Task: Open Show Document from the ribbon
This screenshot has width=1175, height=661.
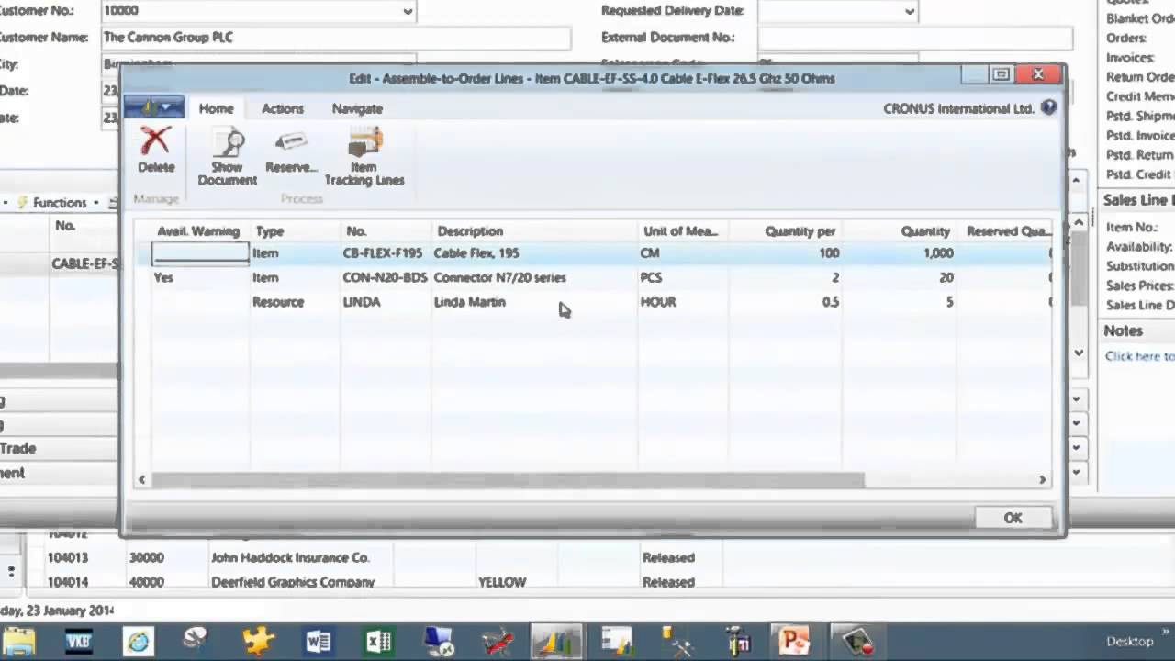Action: (228, 156)
